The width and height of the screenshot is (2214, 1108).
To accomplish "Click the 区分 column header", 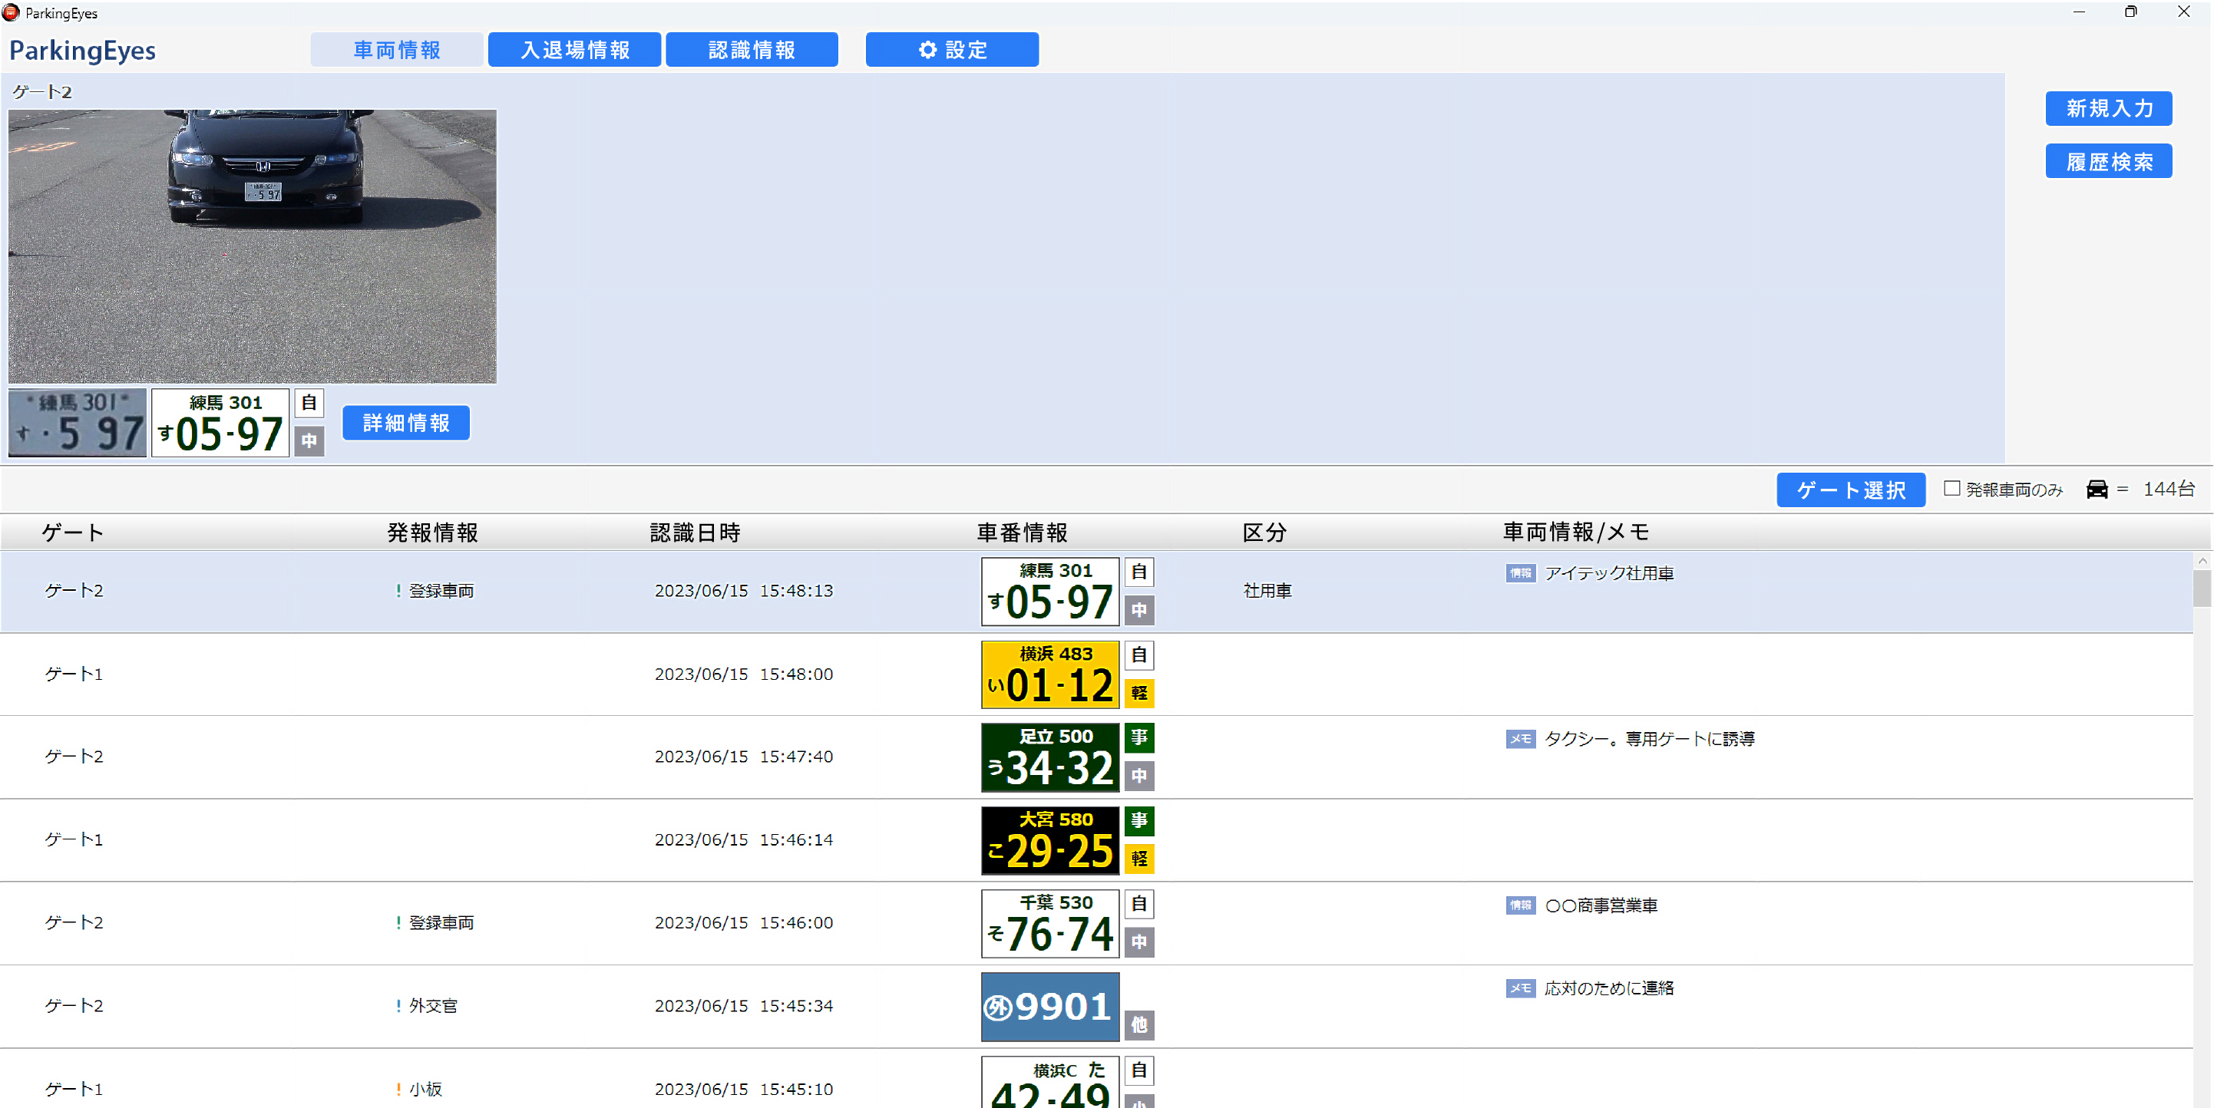I will point(1264,533).
